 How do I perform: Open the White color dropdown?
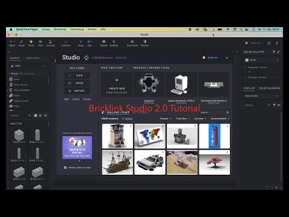point(261,60)
